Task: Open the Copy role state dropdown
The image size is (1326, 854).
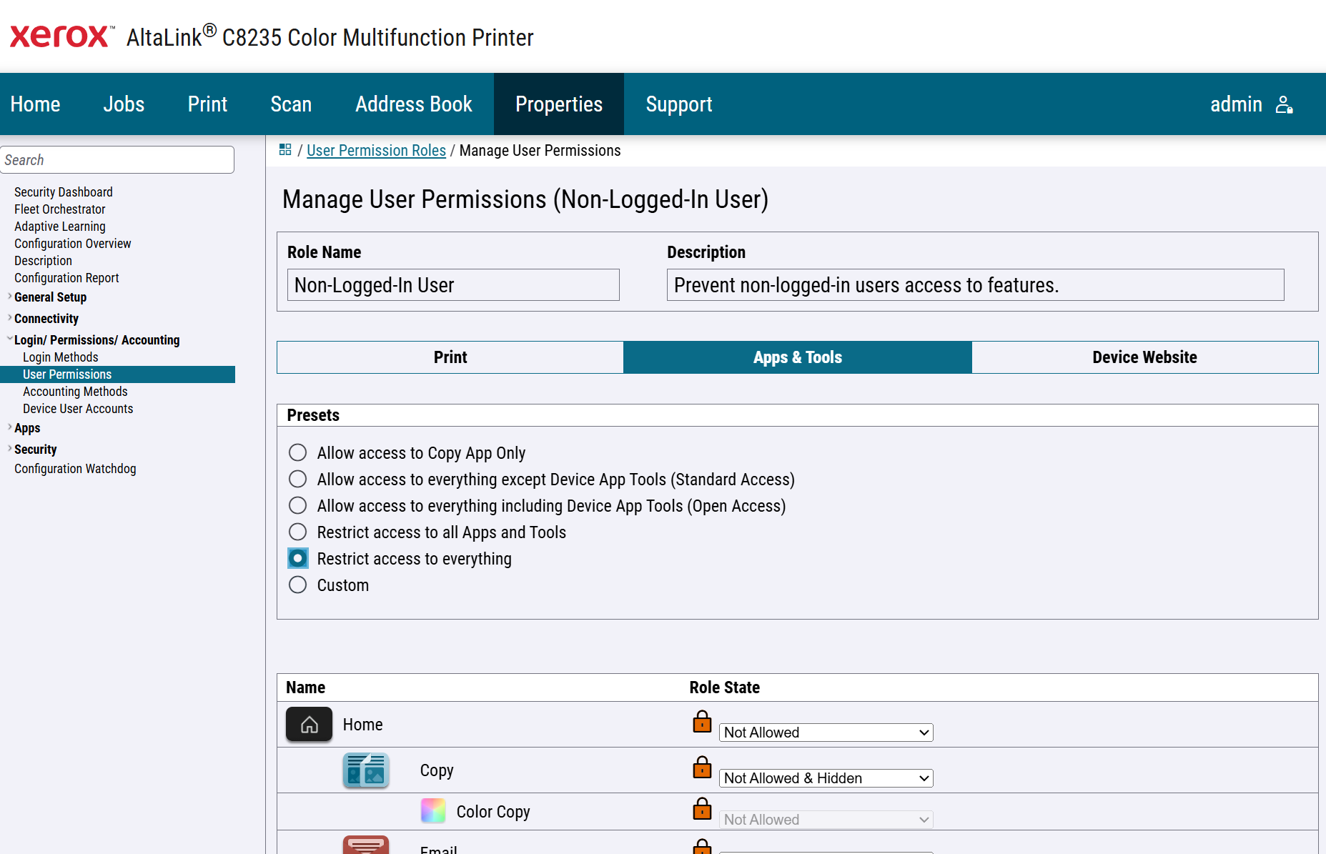Action: 826,778
